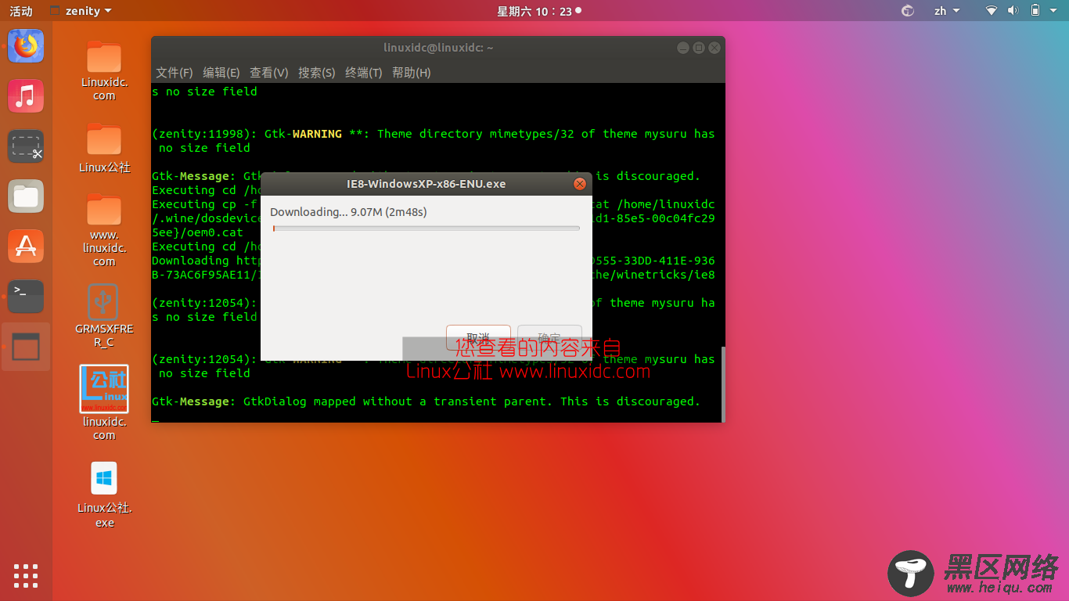Screen dimensions: 1069x601
Task: Close the terminal window
Action: [x=714, y=48]
